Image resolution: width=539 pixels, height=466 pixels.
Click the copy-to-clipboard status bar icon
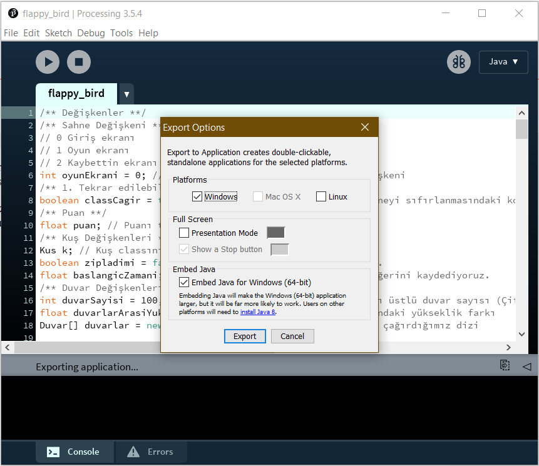pos(505,365)
